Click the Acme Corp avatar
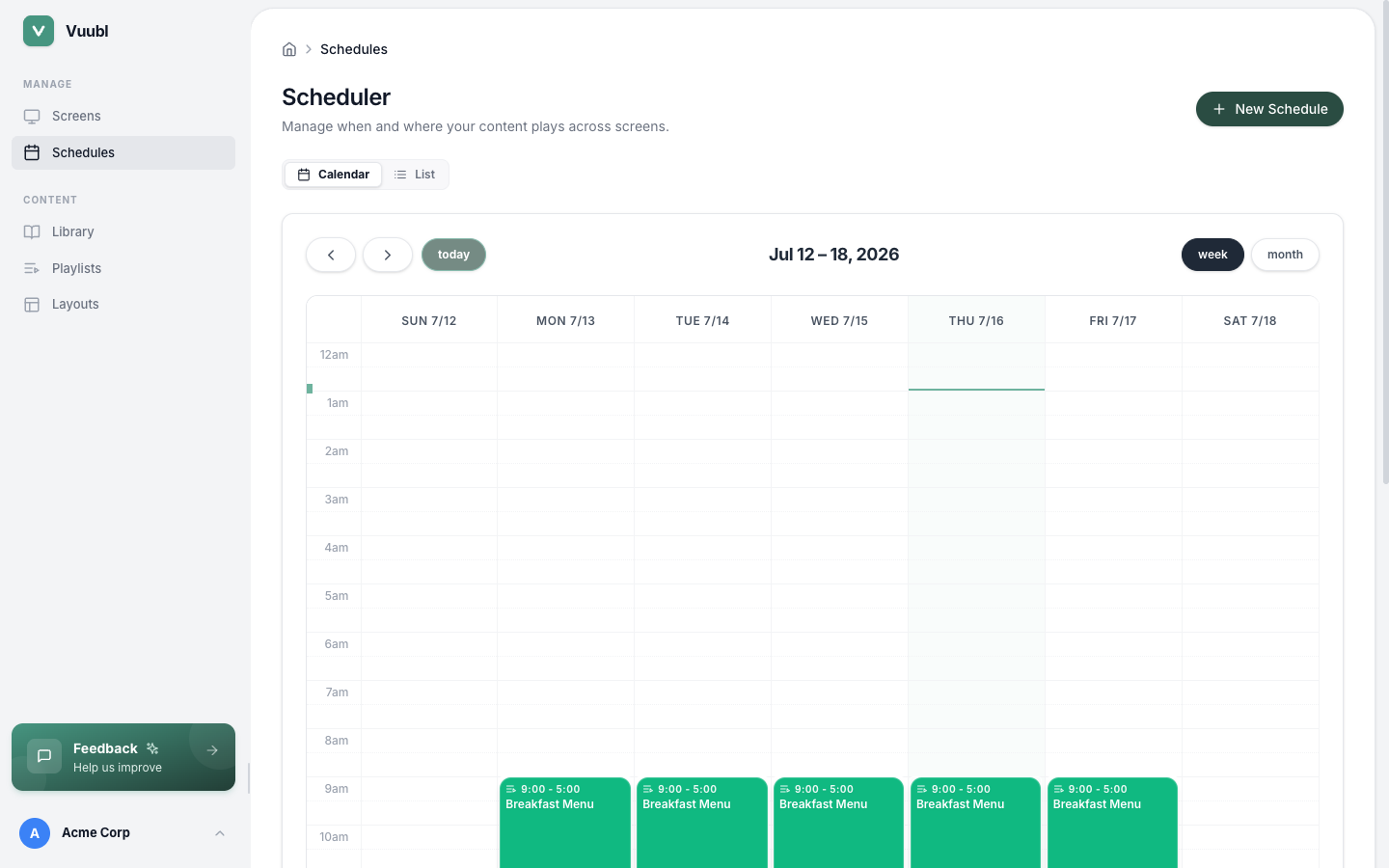 click(x=35, y=833)
